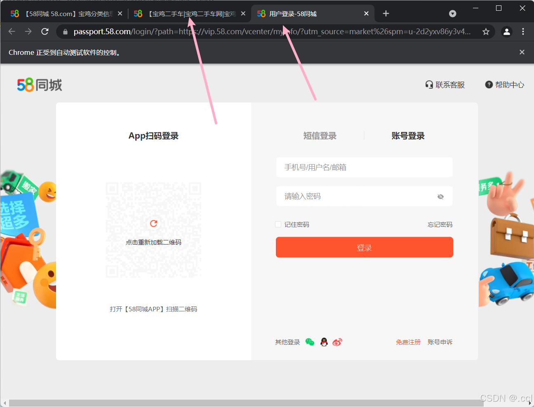Image resolution: width=534 pixels, height=407 pixels.
Task: Toggle password visibility eye icon
Action: [x=440, y=197]
